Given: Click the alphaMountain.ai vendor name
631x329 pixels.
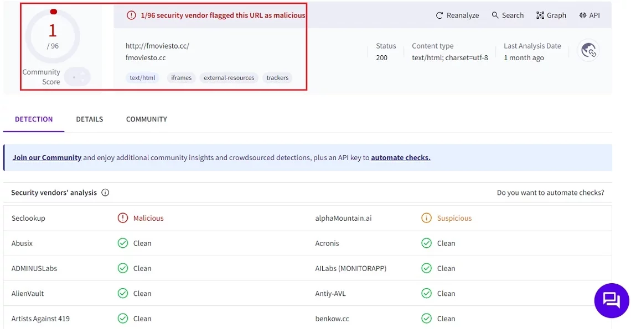Looking at the screenshot, I should (343, 218).
